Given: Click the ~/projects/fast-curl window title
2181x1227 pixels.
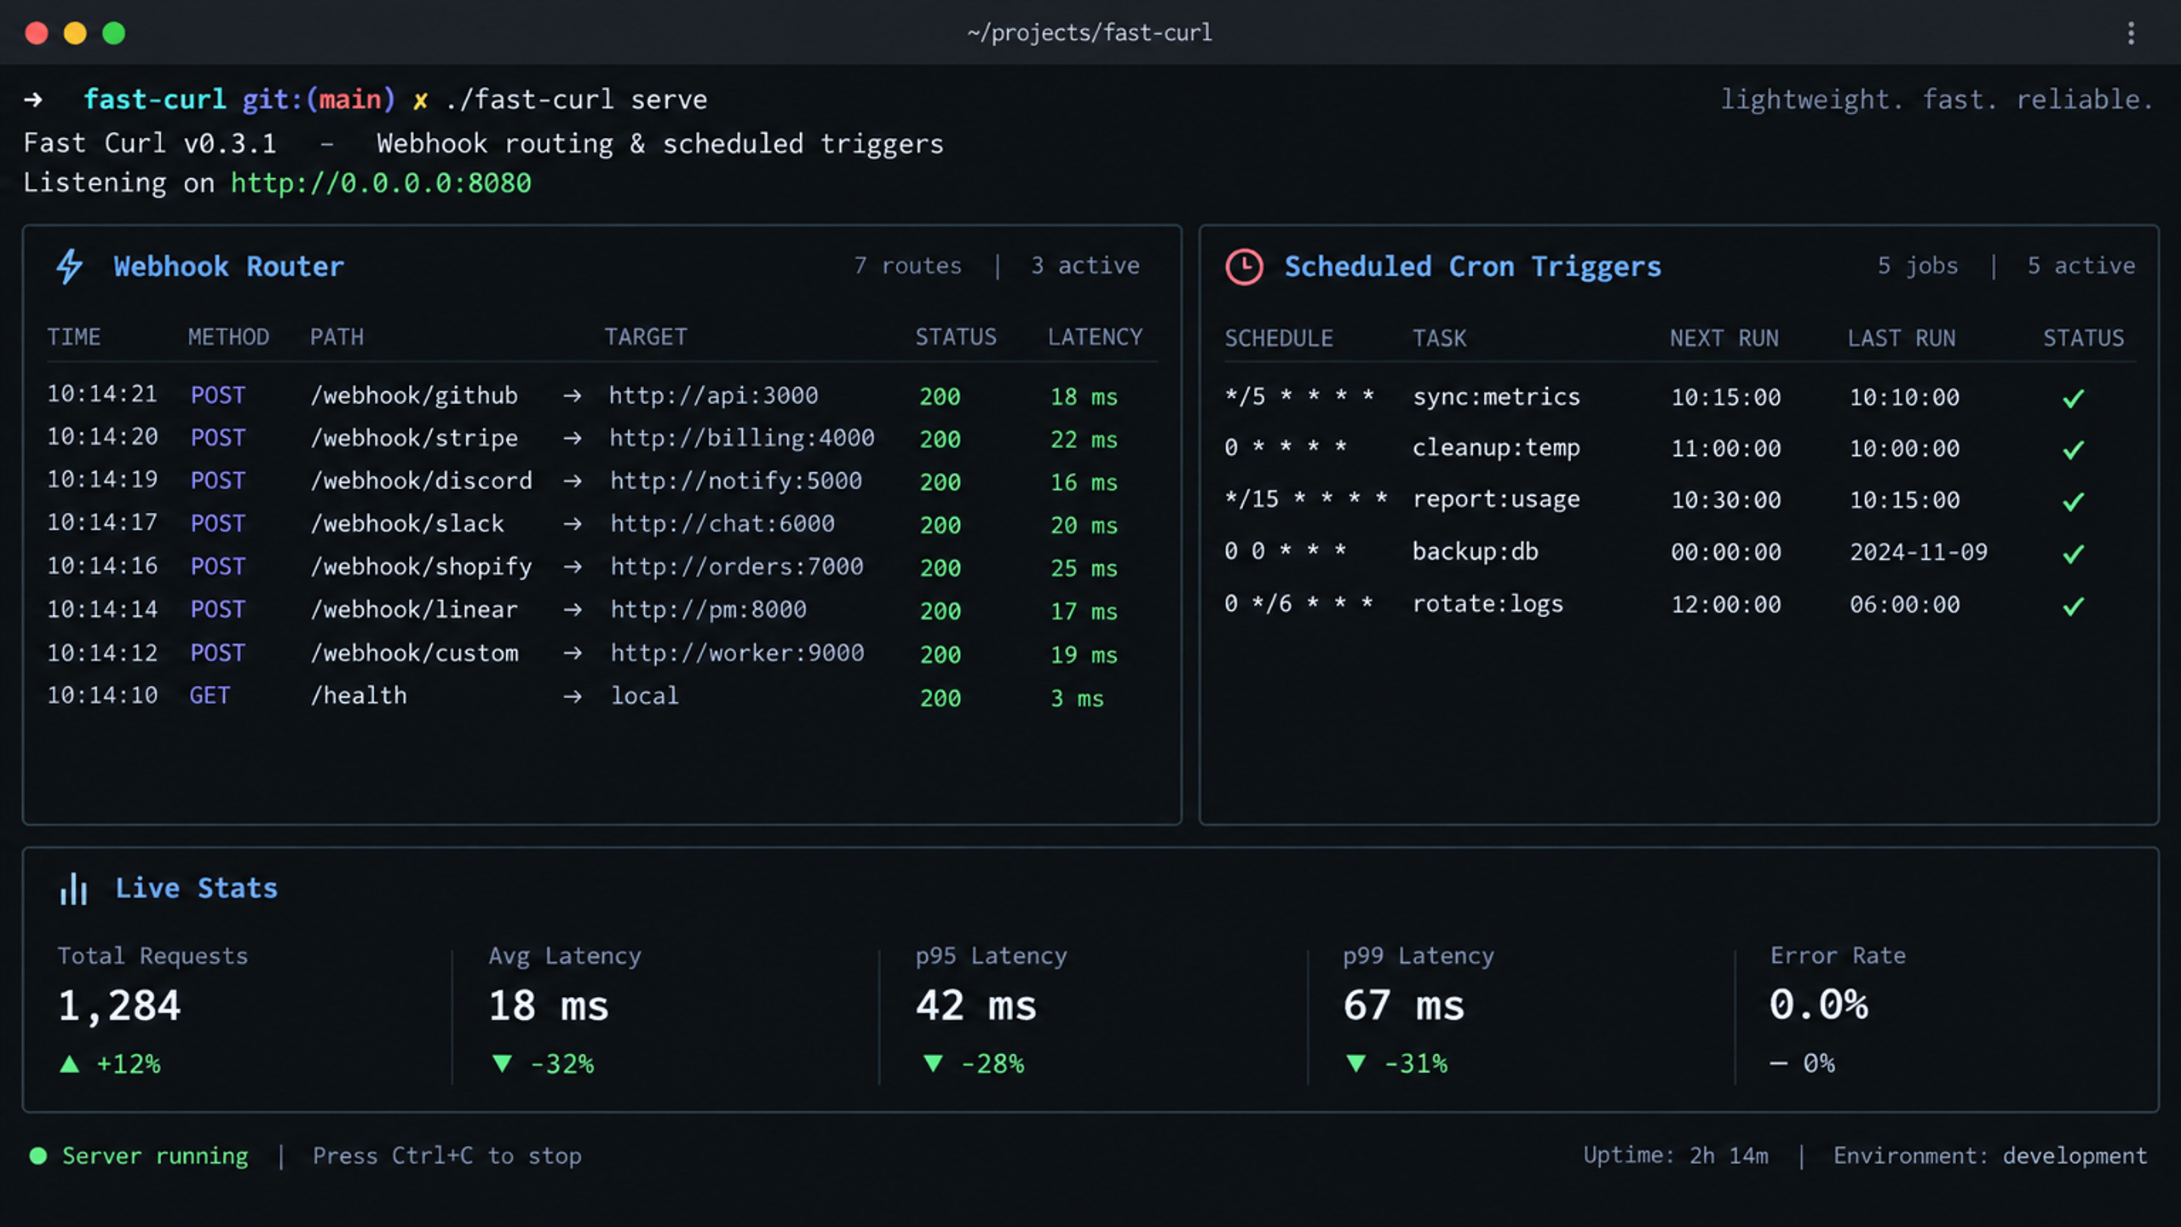Looking at the screenshot, I should [x=1090, y=33].
